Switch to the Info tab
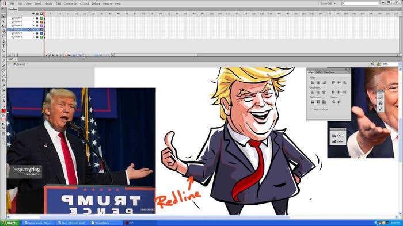Screen dimensions: 403x226 (318, 72)
